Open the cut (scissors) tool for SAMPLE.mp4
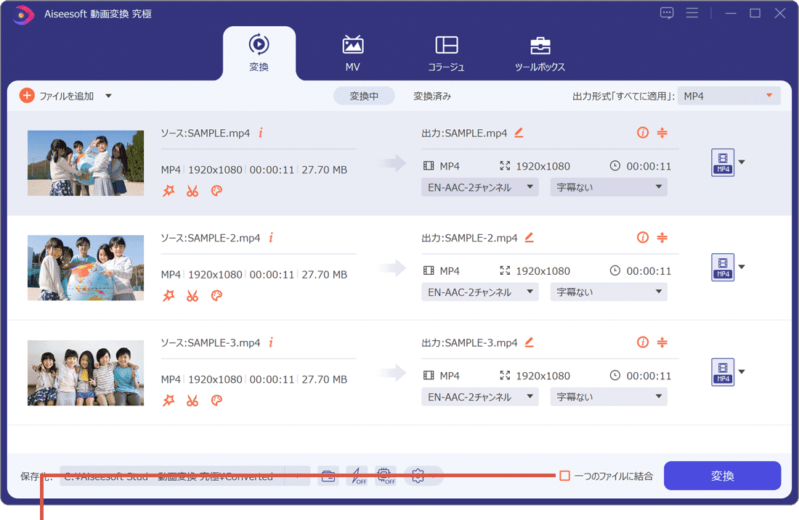The image size is (799, 520). click(192, 191)
